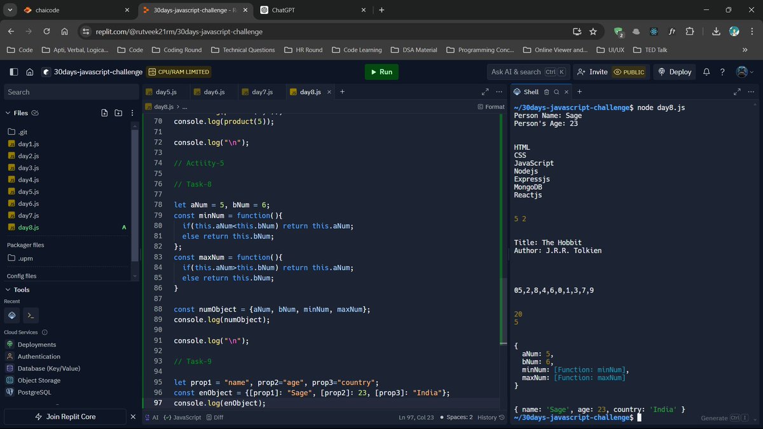Viewport: 763px width, 429px height.
Task: Click the Deploy button
Action: [675, 72]
